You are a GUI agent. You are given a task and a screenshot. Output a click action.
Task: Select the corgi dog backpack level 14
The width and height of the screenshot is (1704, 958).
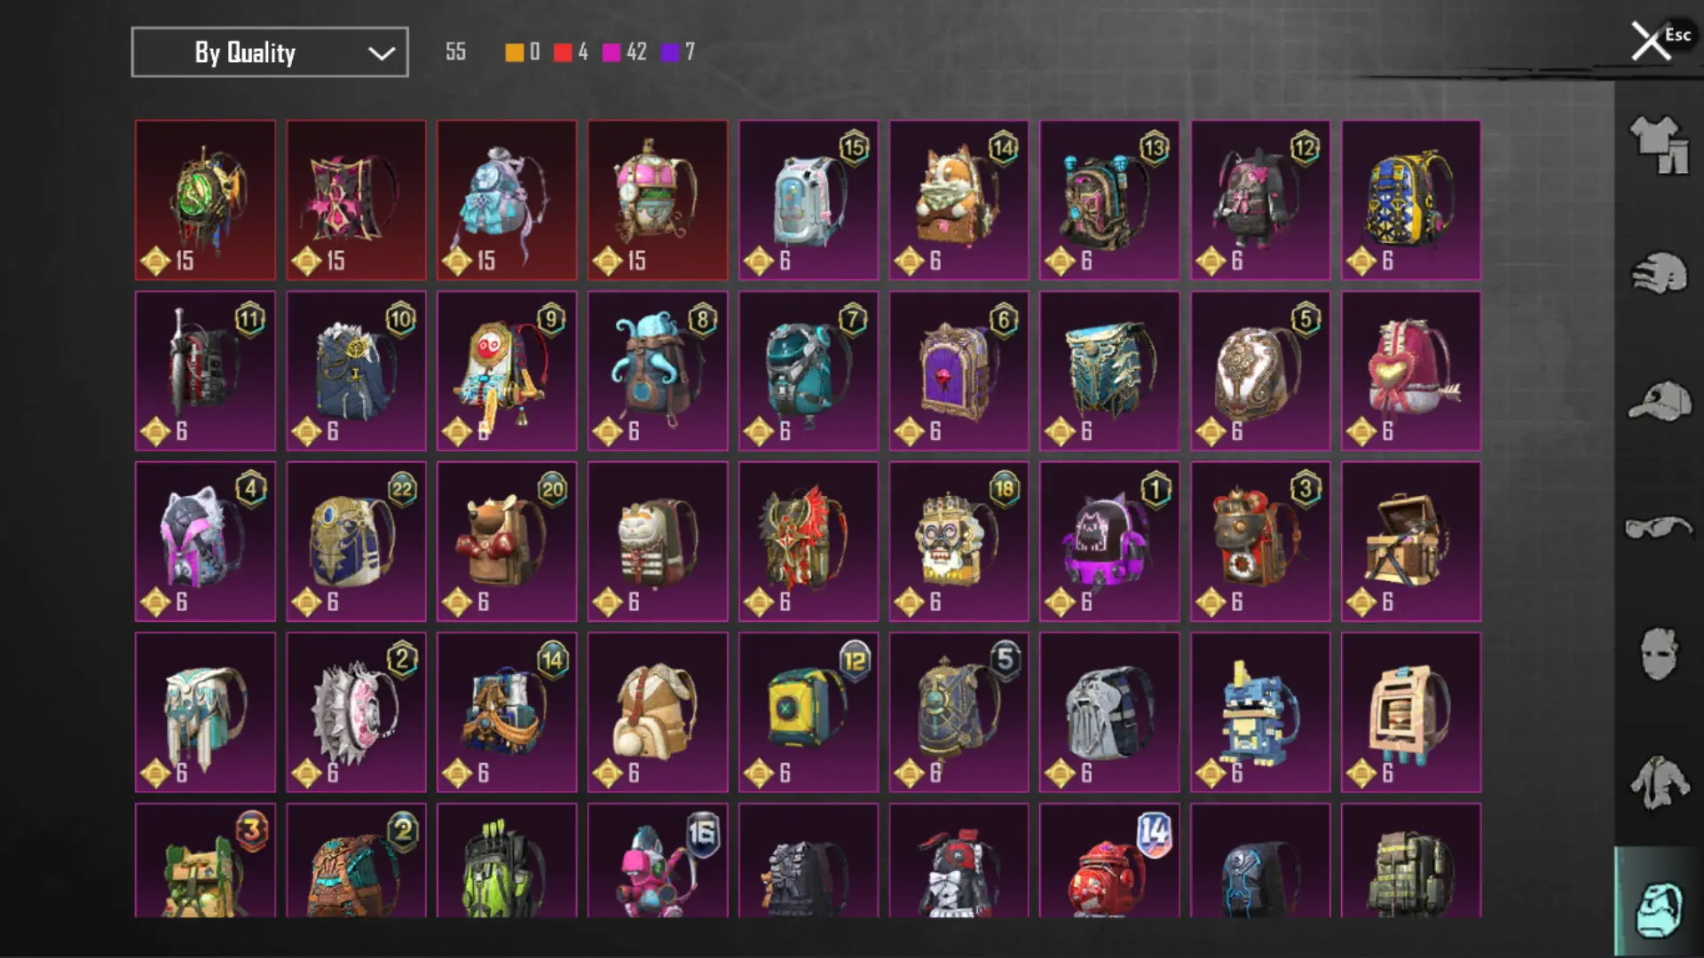(x=958, y=200)
